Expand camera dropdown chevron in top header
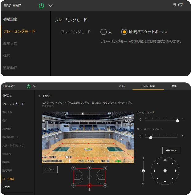 pos(51,6)
